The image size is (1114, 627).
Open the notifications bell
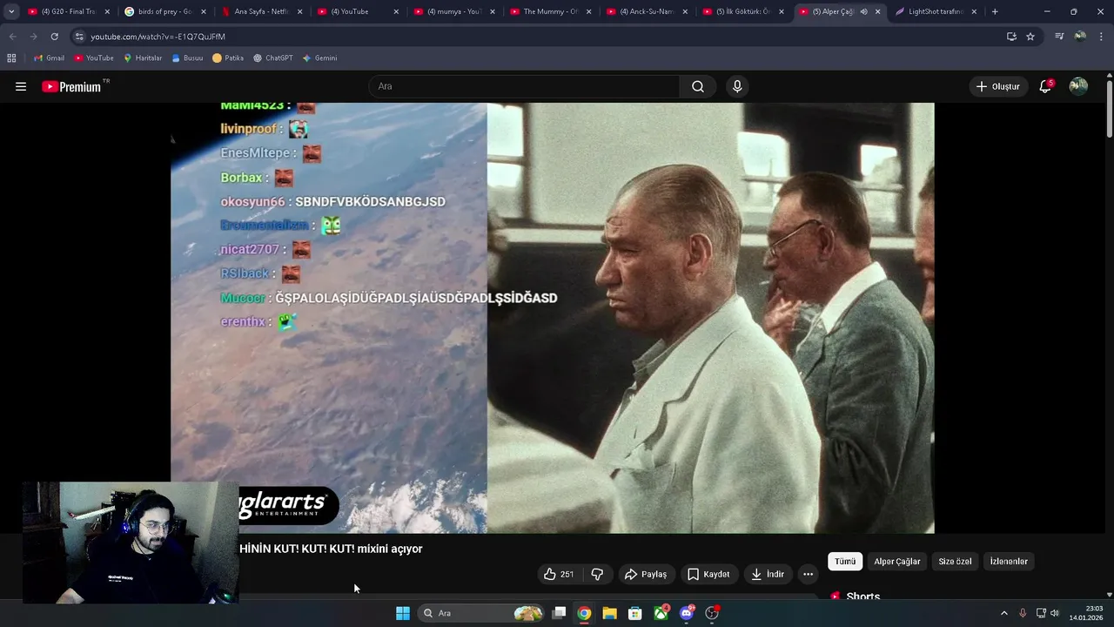1045,86
